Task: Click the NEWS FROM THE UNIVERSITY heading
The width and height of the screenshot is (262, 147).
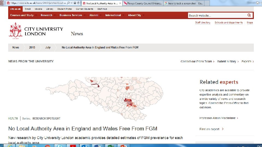Action: (31, 61)
